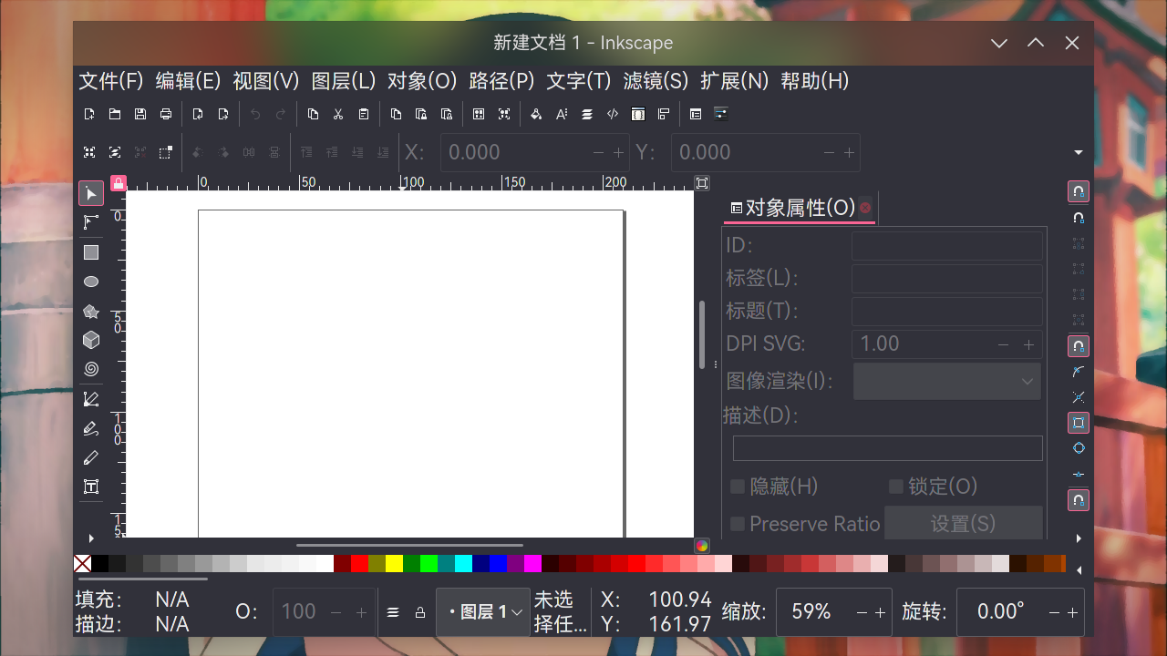Open the layer selector showing 图层 1
This screenshot has height=656, width=1167.
coord(482,611)
